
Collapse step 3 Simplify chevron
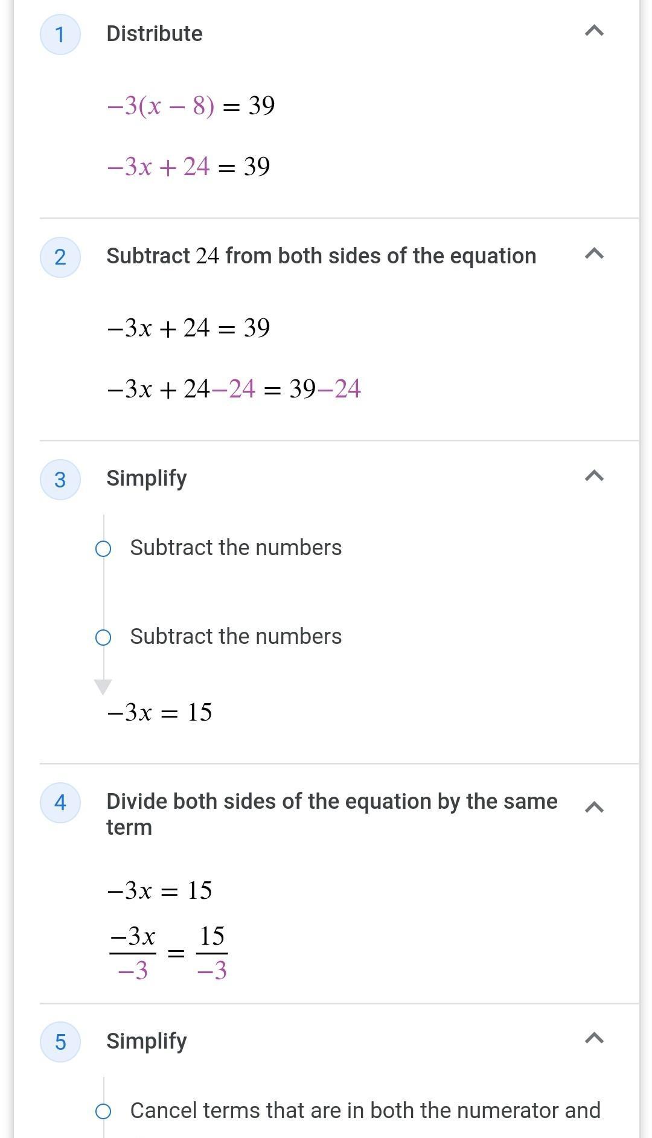594,476
